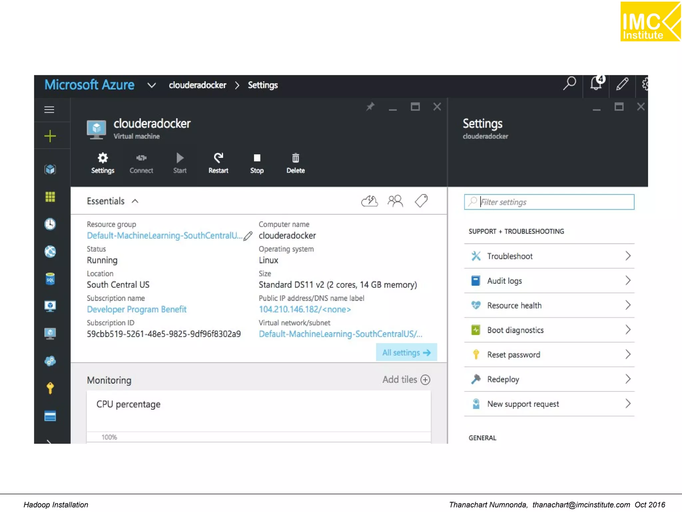Open Redeploy settings item
Image resolution: width=682 pixels, height=512 pixels.
[x=549, y=379]
